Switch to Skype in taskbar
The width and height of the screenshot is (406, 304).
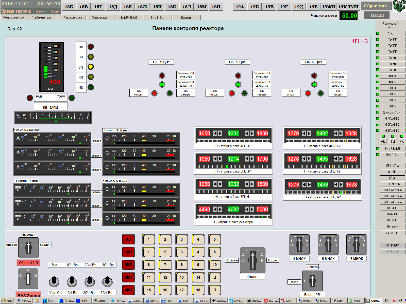(x=236, y=301)
